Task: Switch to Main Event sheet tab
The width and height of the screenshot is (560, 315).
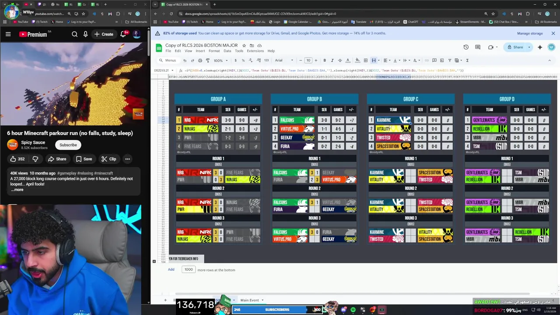Action: click(x=250, y=300)
